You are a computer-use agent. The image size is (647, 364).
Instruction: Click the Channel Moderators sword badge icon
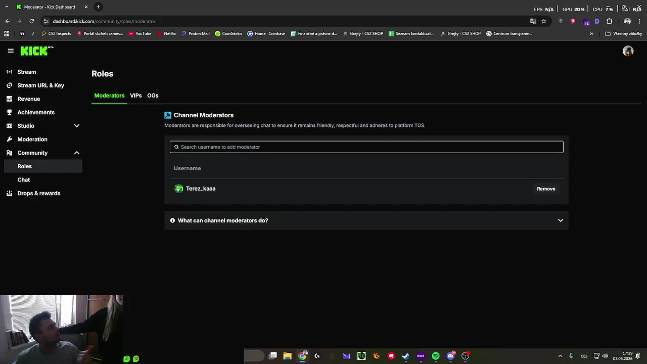168,115
